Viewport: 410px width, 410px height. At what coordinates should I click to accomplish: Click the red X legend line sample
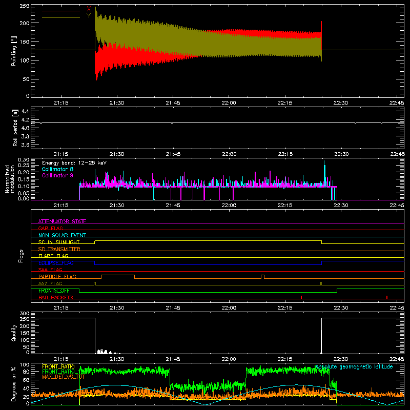pos(61,11)
